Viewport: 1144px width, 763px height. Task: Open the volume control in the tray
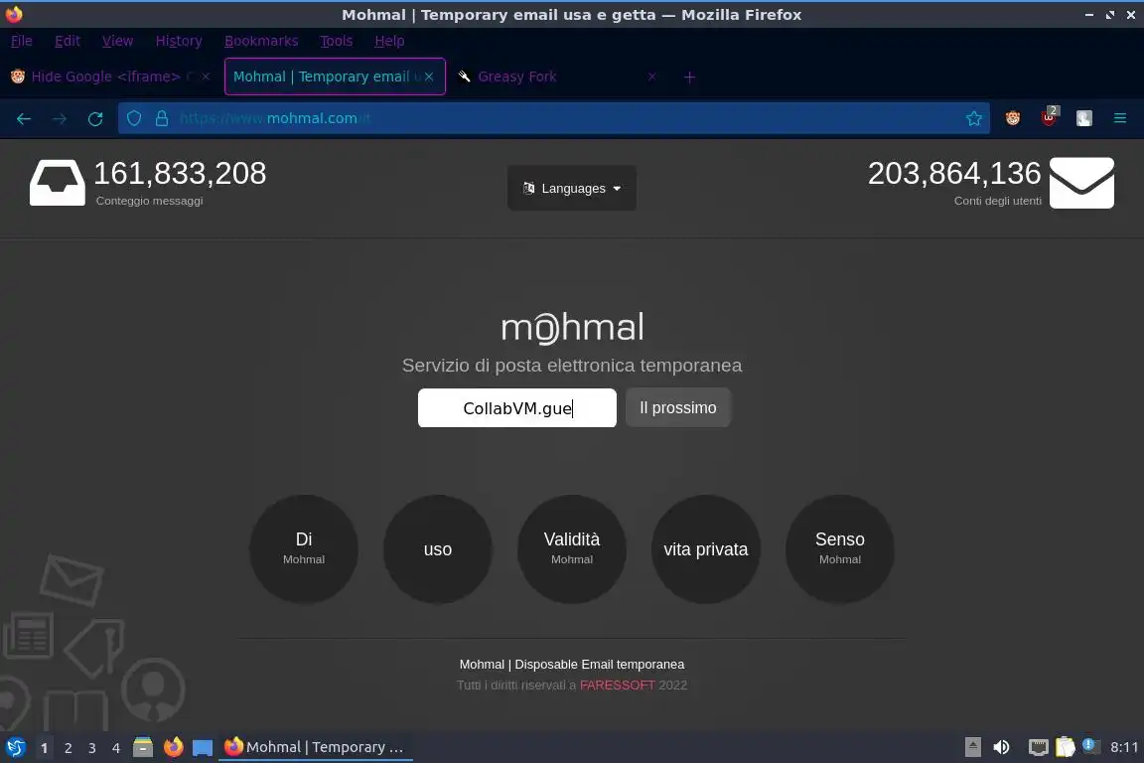point(1002,747)
